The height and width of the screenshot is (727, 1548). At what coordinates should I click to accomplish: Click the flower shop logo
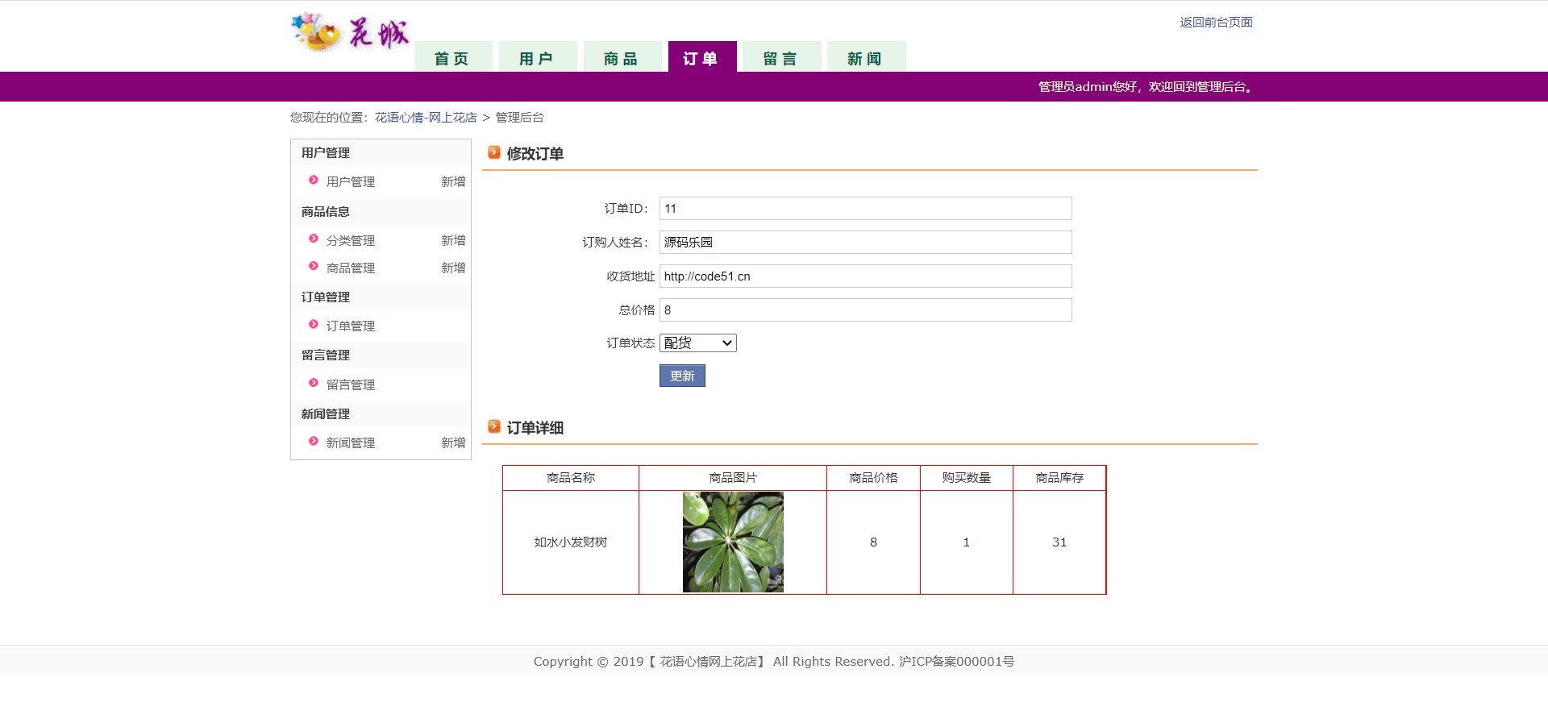[350, 33]
